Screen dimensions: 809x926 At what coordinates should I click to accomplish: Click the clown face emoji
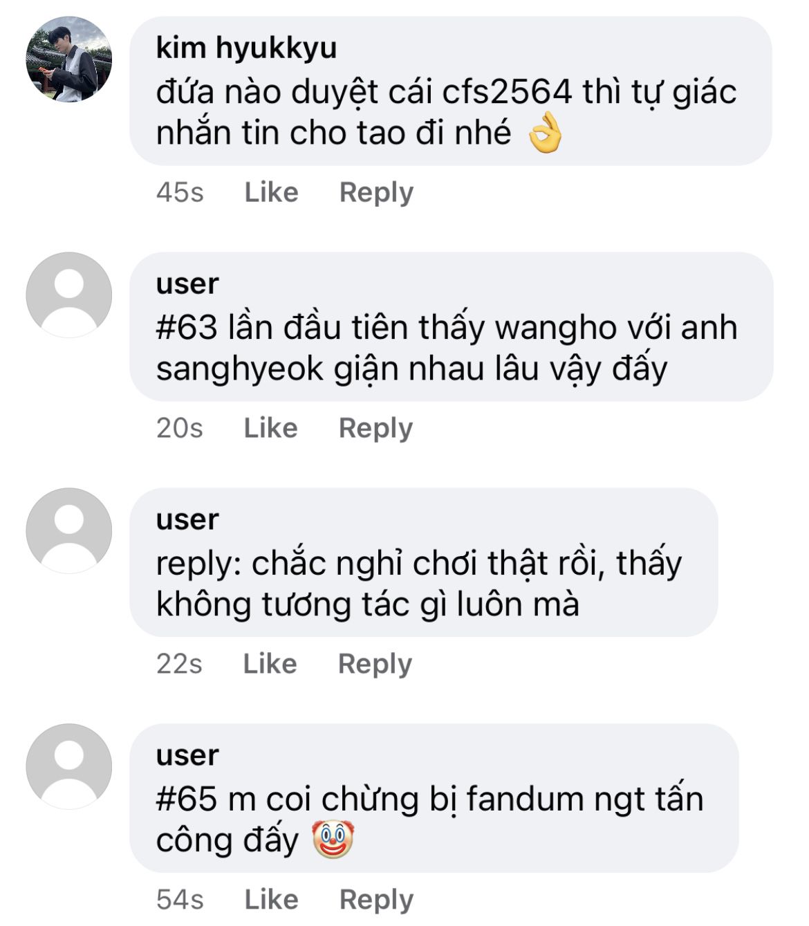click(x=333, y=840)
